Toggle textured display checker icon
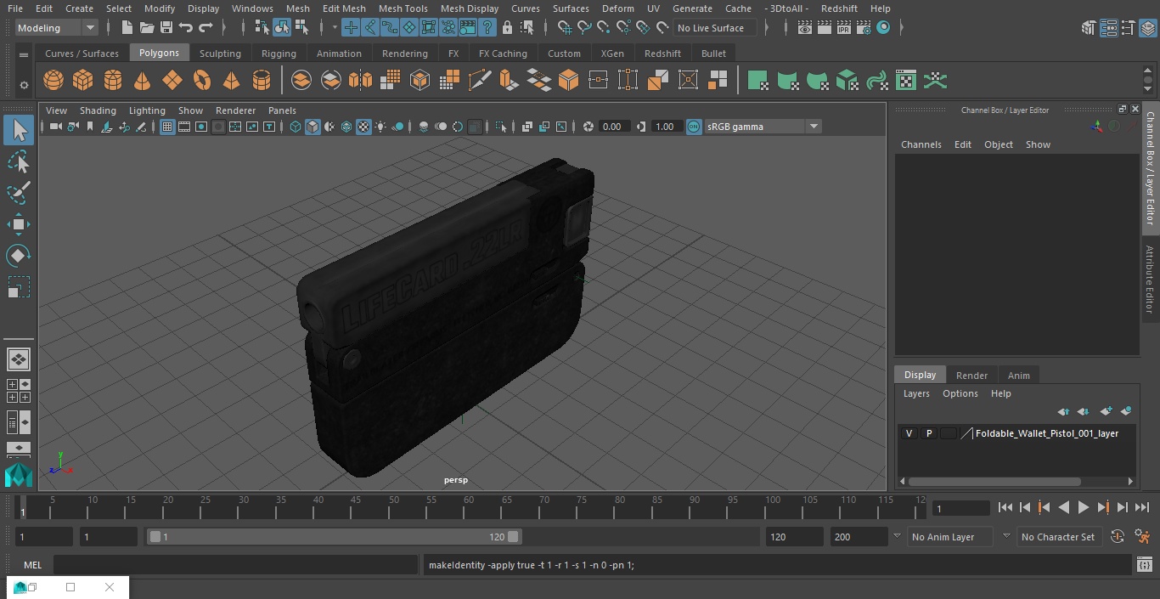This screenshot has width=1160, height=599. click(363, 127)
